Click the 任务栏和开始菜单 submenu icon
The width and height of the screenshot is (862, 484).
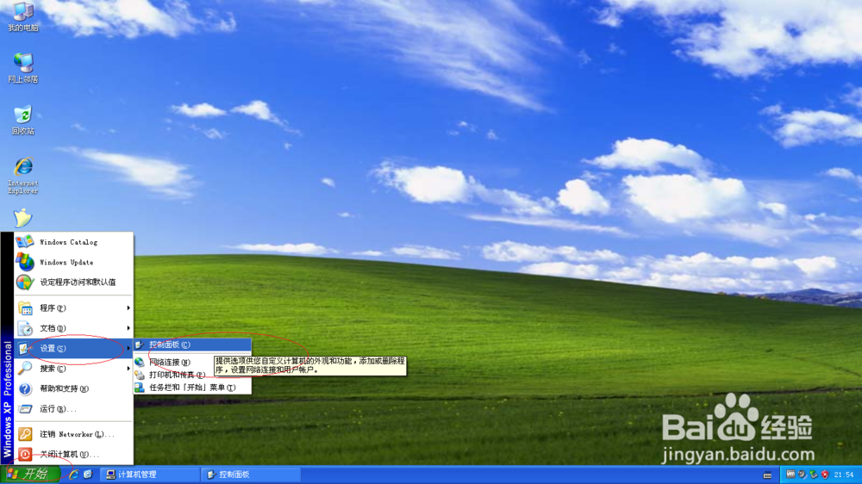point(140,388)
